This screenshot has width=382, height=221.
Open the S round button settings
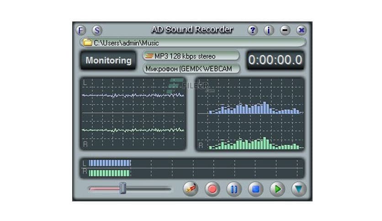[x=97, y=31]
